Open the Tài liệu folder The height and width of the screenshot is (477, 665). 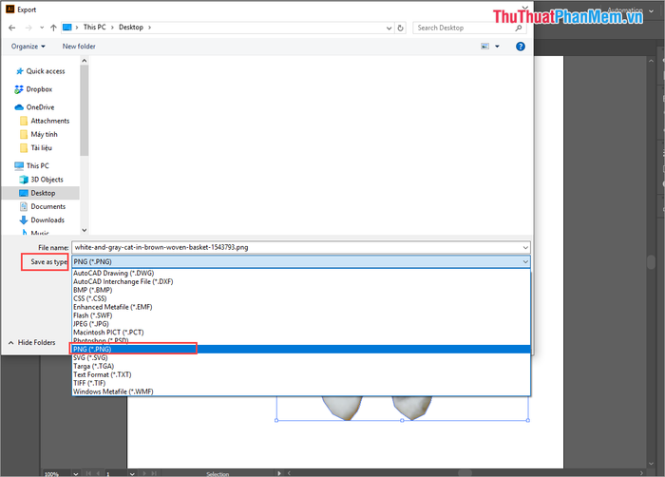(36, 148)
